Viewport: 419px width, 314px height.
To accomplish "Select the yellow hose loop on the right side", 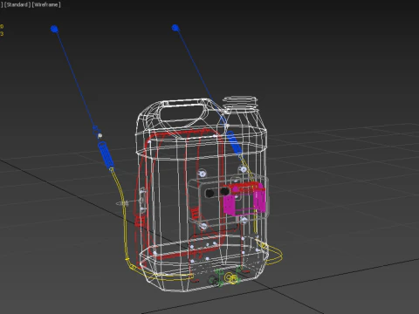I will [272, 255].
